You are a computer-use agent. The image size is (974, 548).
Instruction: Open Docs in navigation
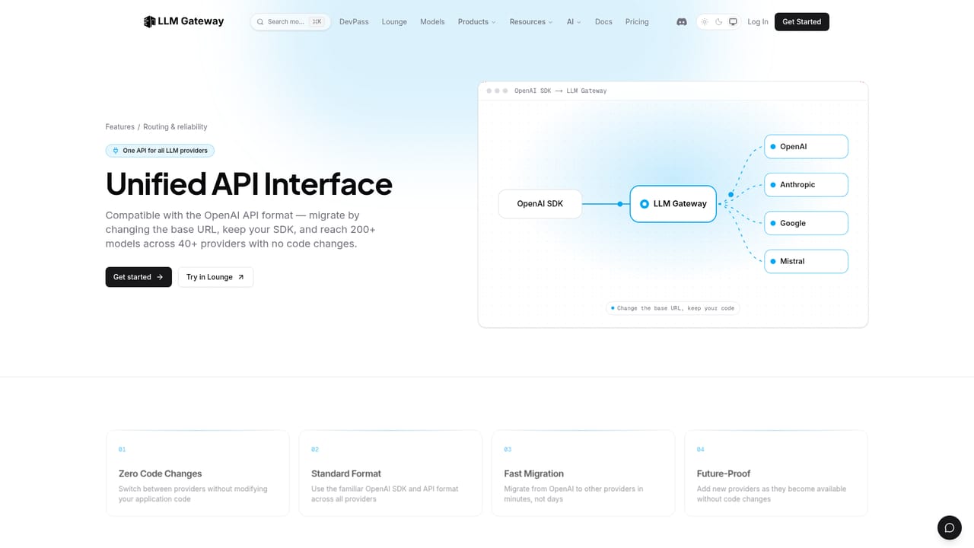coord(603,22)
